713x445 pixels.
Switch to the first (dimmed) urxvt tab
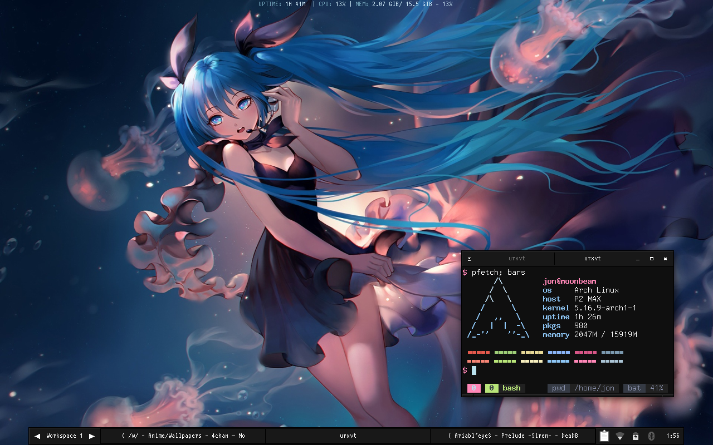tap(516, 259)
